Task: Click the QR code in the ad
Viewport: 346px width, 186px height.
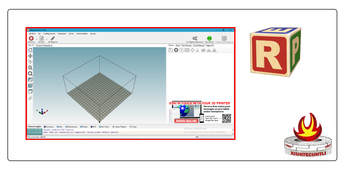Action: pyautogui.click(x=226, y=118)
